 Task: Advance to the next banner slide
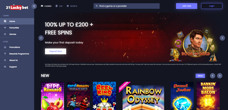point(222,38)
